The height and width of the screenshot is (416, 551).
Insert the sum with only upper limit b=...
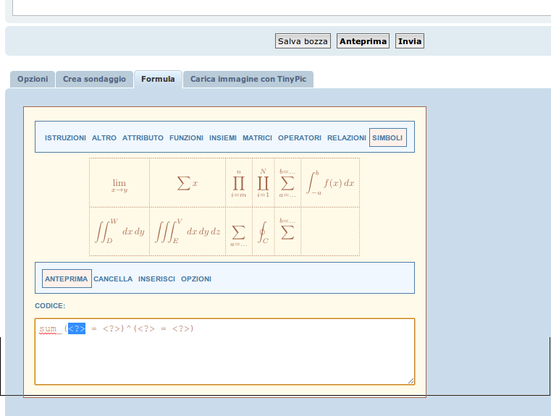287,232
